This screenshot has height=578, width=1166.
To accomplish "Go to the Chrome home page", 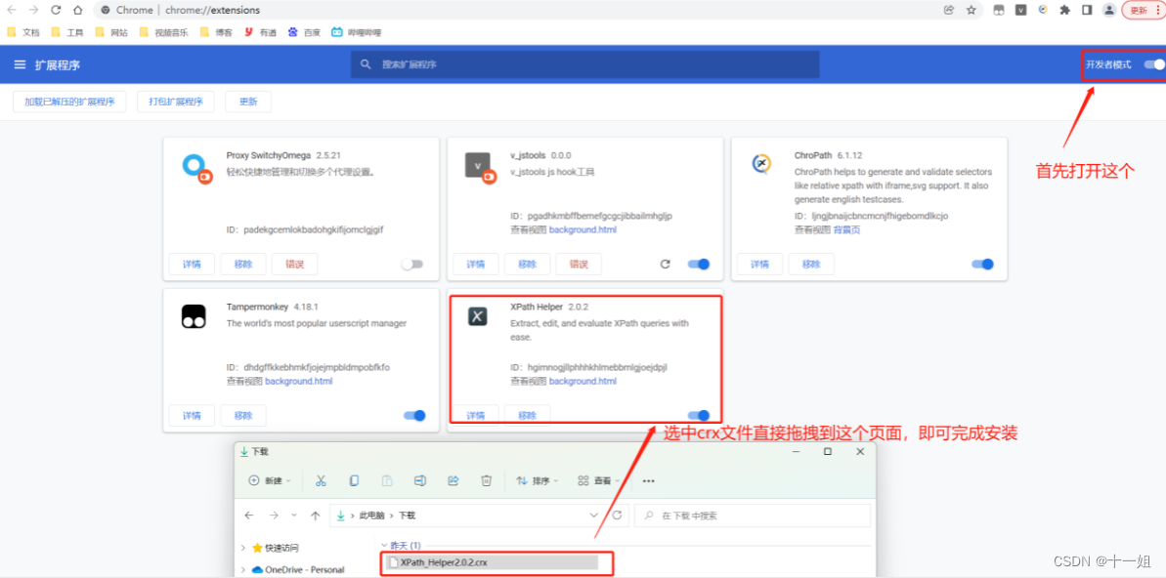I will [78, 11].
